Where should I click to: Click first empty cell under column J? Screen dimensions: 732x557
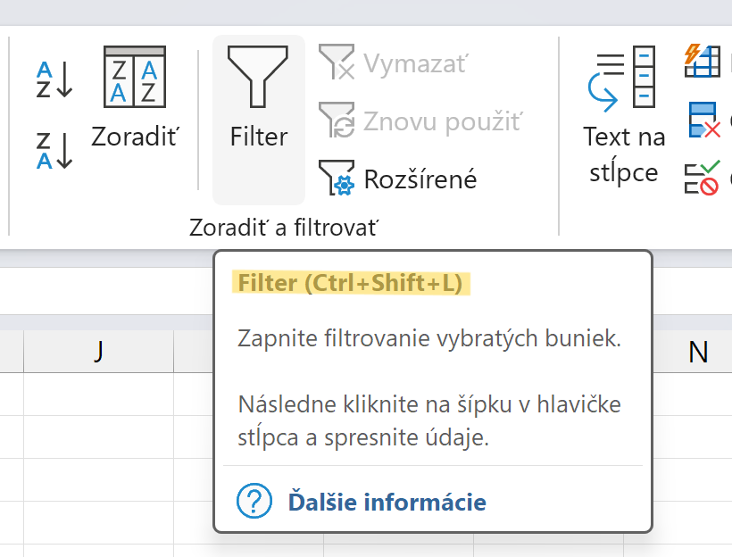coord(98,394)
